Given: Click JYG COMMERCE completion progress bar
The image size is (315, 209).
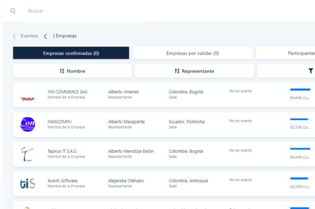Looking at the screenshot, I should point(300,89).
